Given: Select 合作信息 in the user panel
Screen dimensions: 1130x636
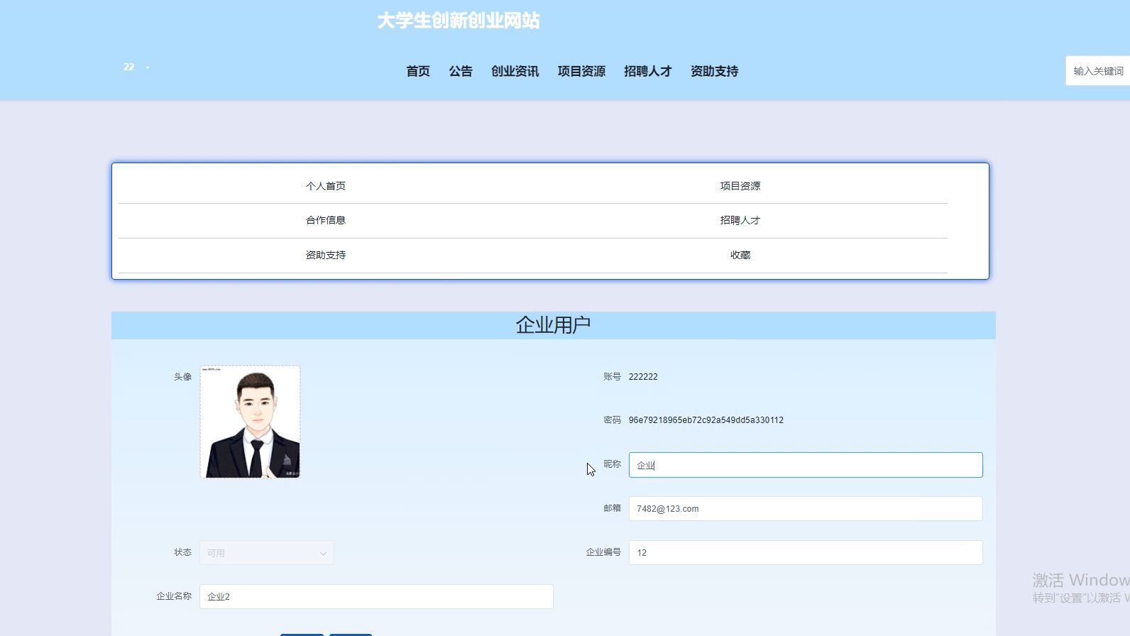Looking at the screenshot, I should coord(326,220).
